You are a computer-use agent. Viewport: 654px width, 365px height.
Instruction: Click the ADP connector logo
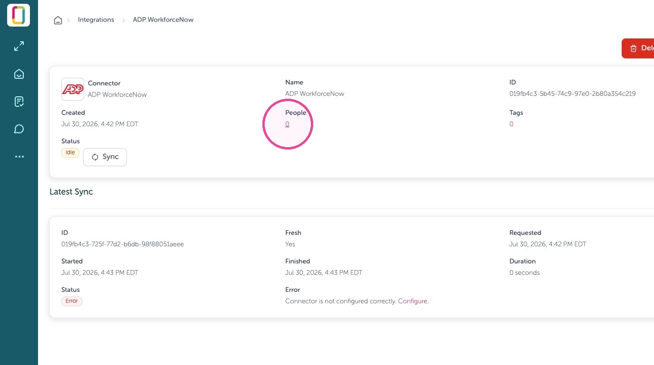point(73,89)
